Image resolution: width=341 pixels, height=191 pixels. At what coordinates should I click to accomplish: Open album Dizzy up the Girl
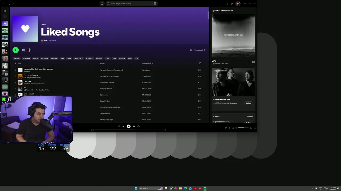[106, 89]
